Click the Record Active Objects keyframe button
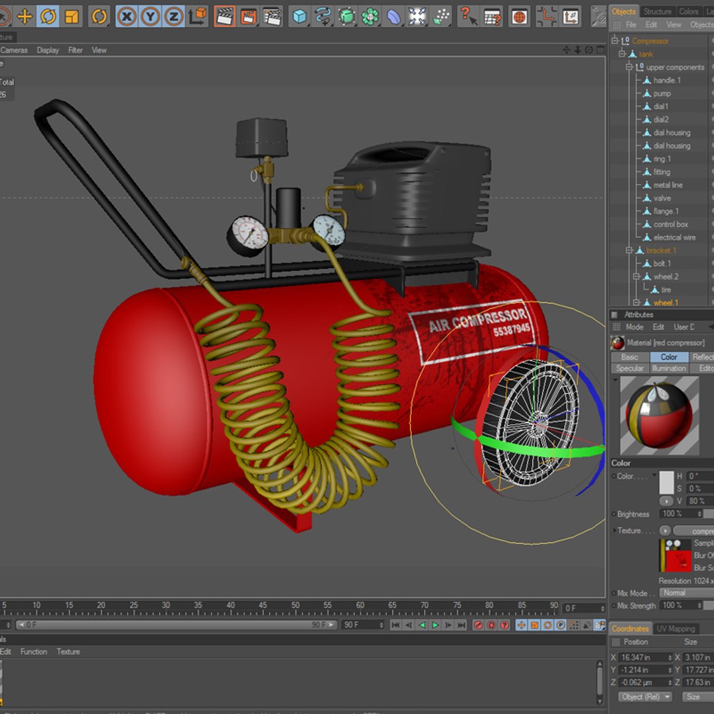 (x=478, y=625)
